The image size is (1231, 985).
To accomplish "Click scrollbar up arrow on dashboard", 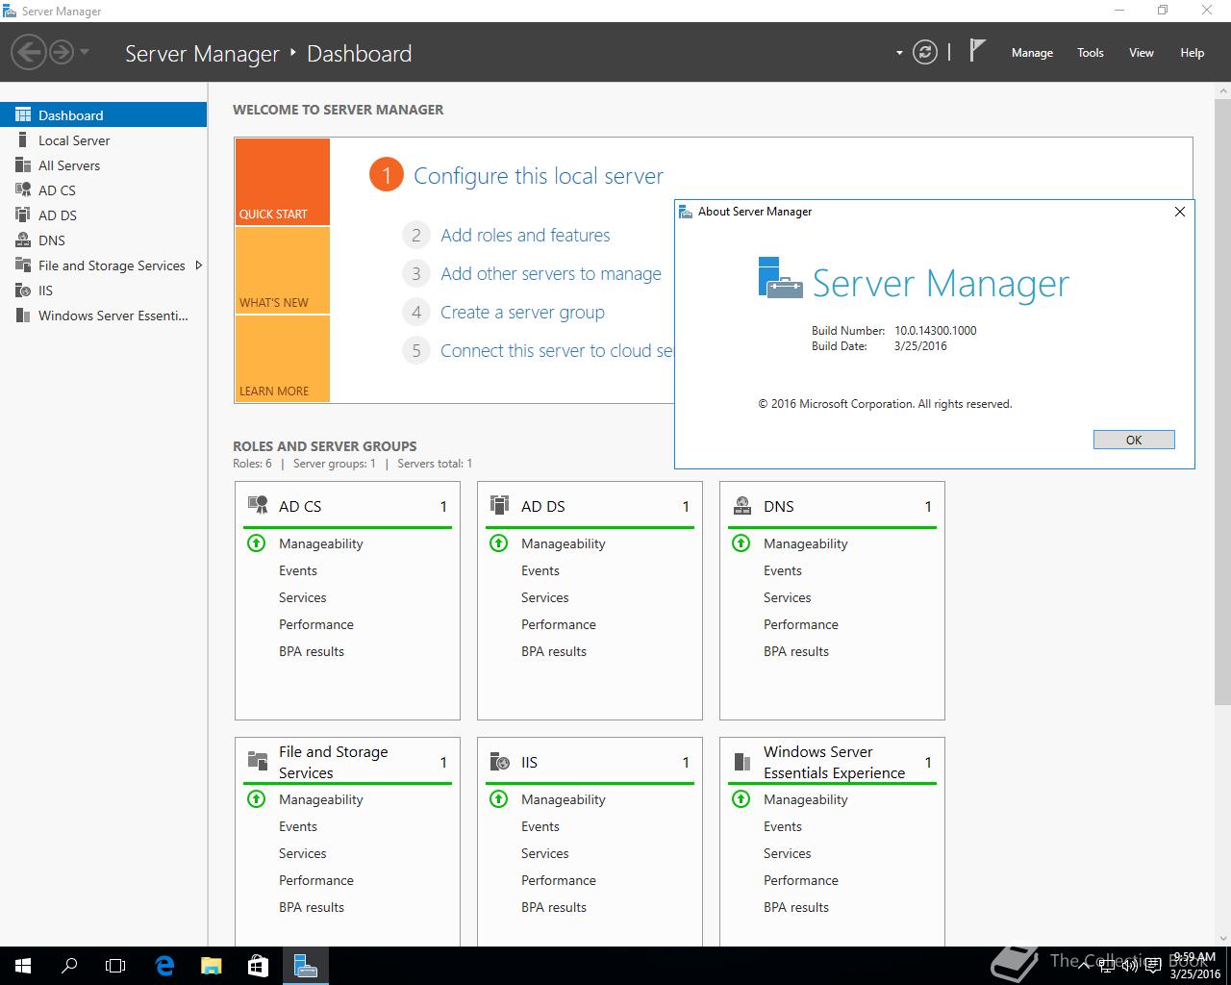I will pos(1222,89).
